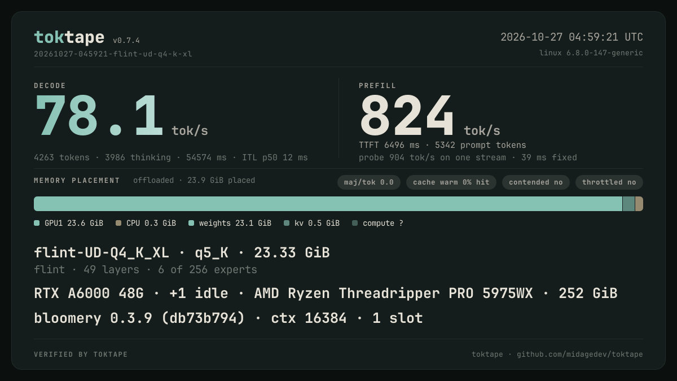Click the GPU1 legend color swatch
The height and width of the screenshot is (381, 677).
pyautogui.click(x=37, y=223)
